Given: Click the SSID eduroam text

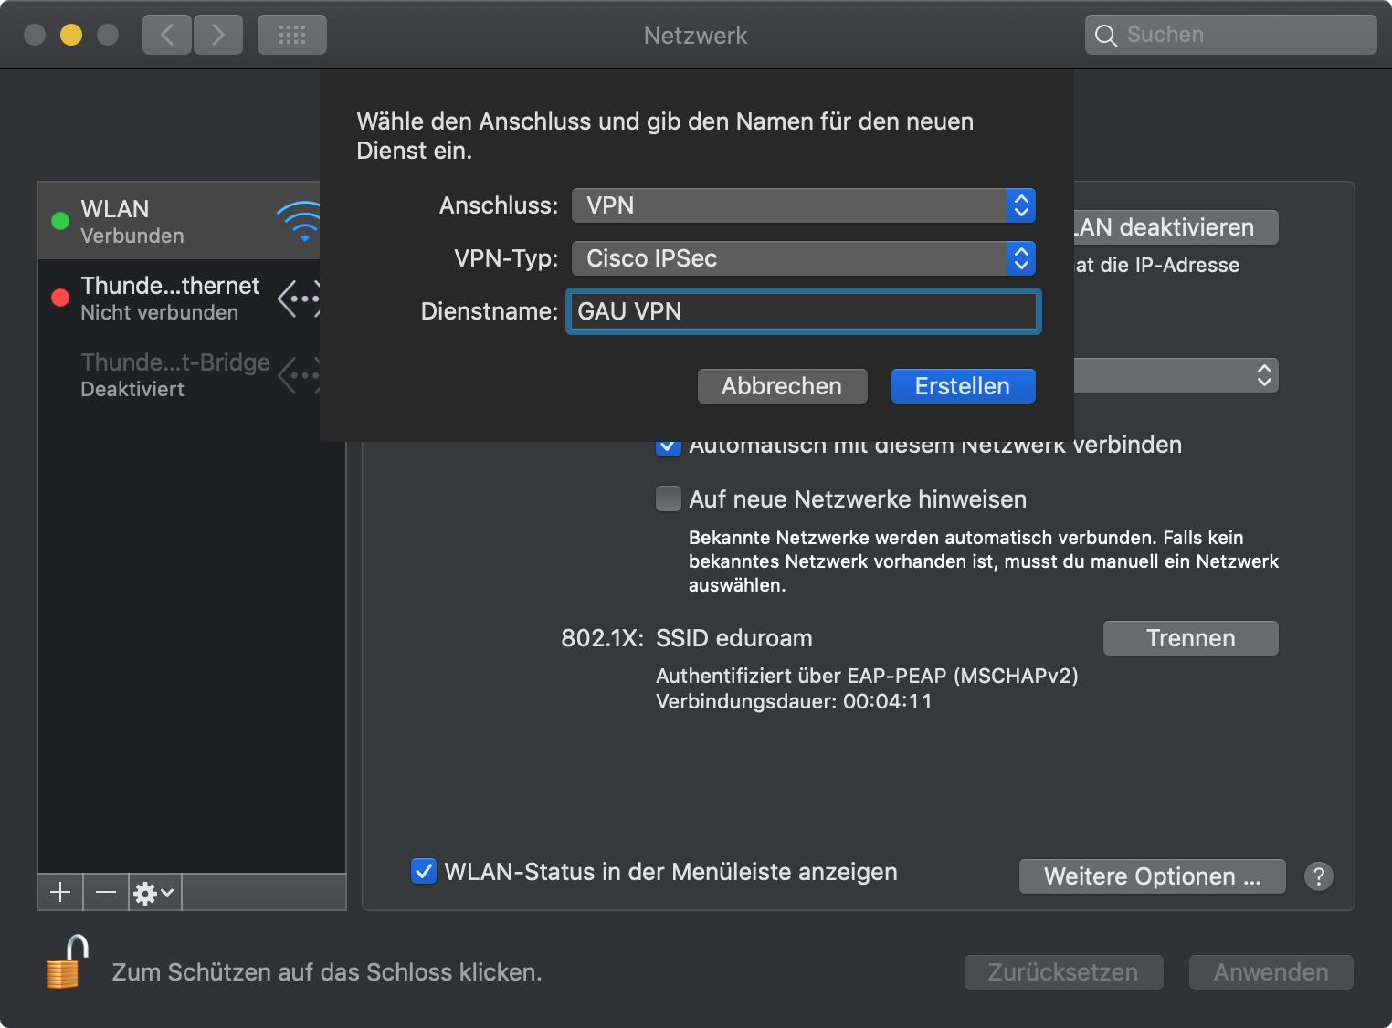Looking at the screenshot, I should (734, 638).
